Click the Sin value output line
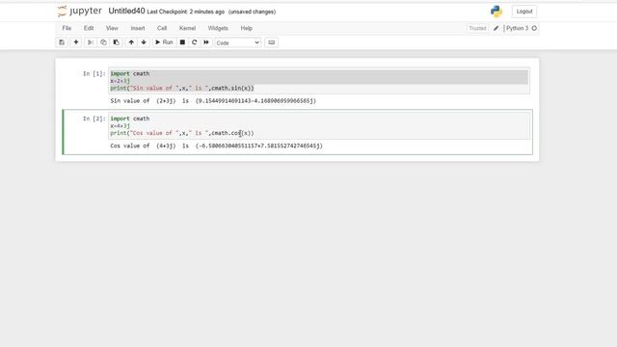 (213, 101)
